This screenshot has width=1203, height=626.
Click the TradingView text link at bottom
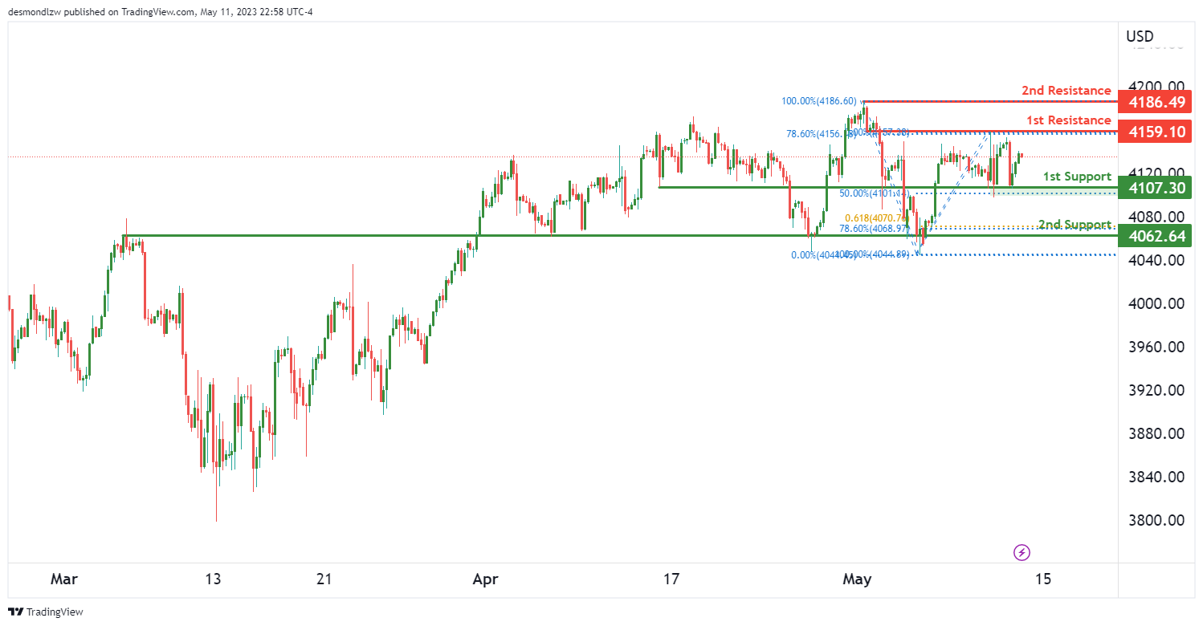[55, 612]
